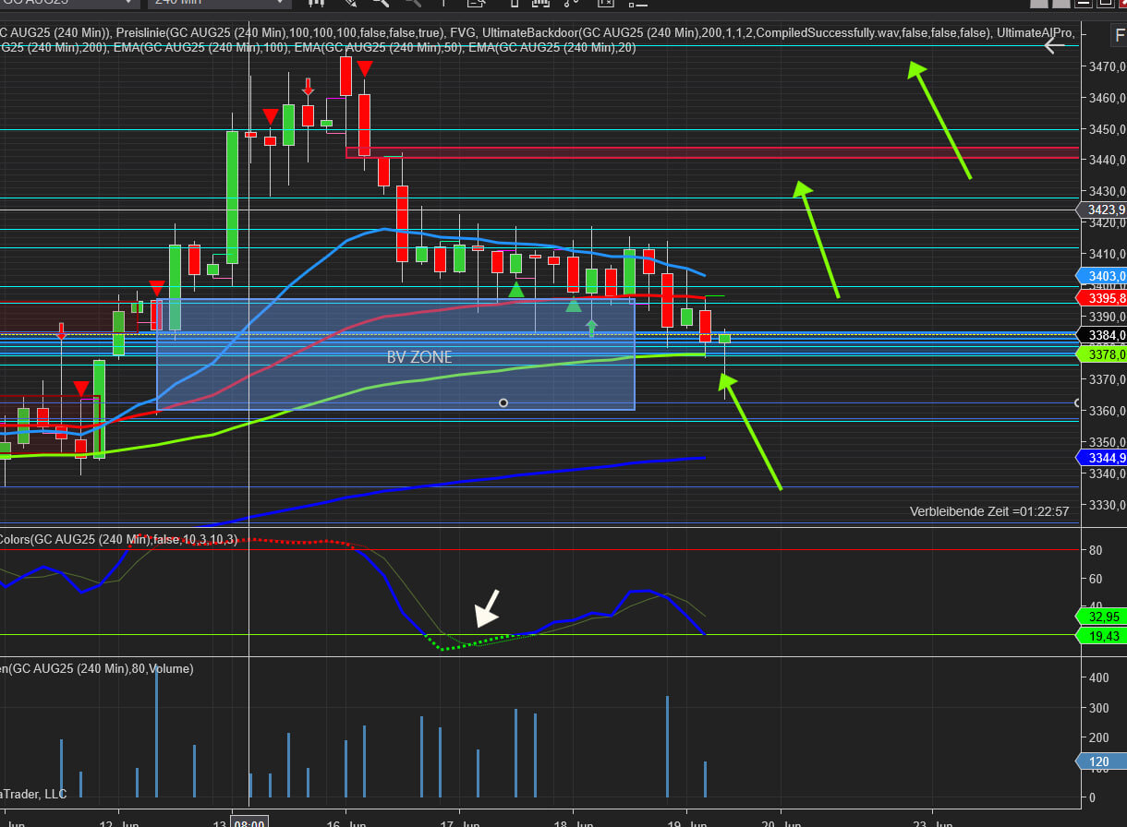Select the drawing tools pencil icon
The height and width of the screenshot is (827, 1127).
tap(350, 3)
